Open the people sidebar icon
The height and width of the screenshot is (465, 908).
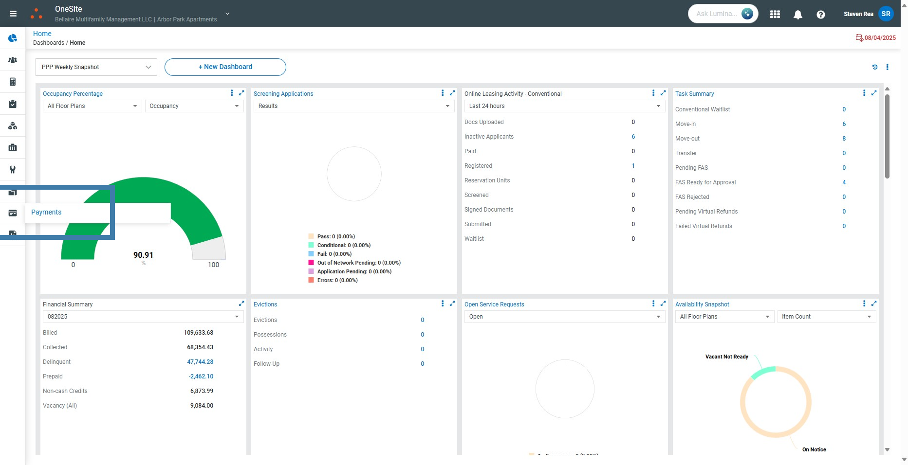13,60
